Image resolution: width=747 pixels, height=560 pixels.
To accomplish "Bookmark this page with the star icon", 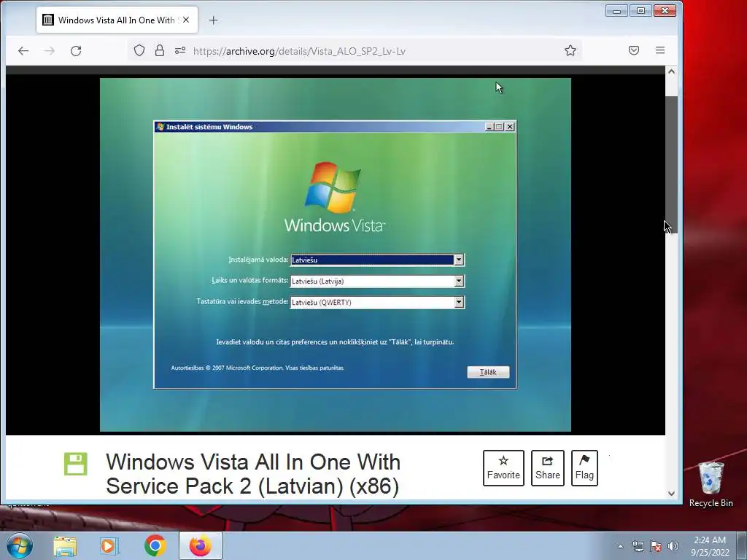I will coord(570,50).
